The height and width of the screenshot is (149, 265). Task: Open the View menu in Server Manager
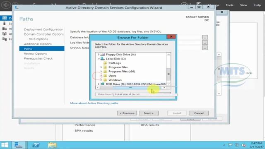tap(243, 5)
